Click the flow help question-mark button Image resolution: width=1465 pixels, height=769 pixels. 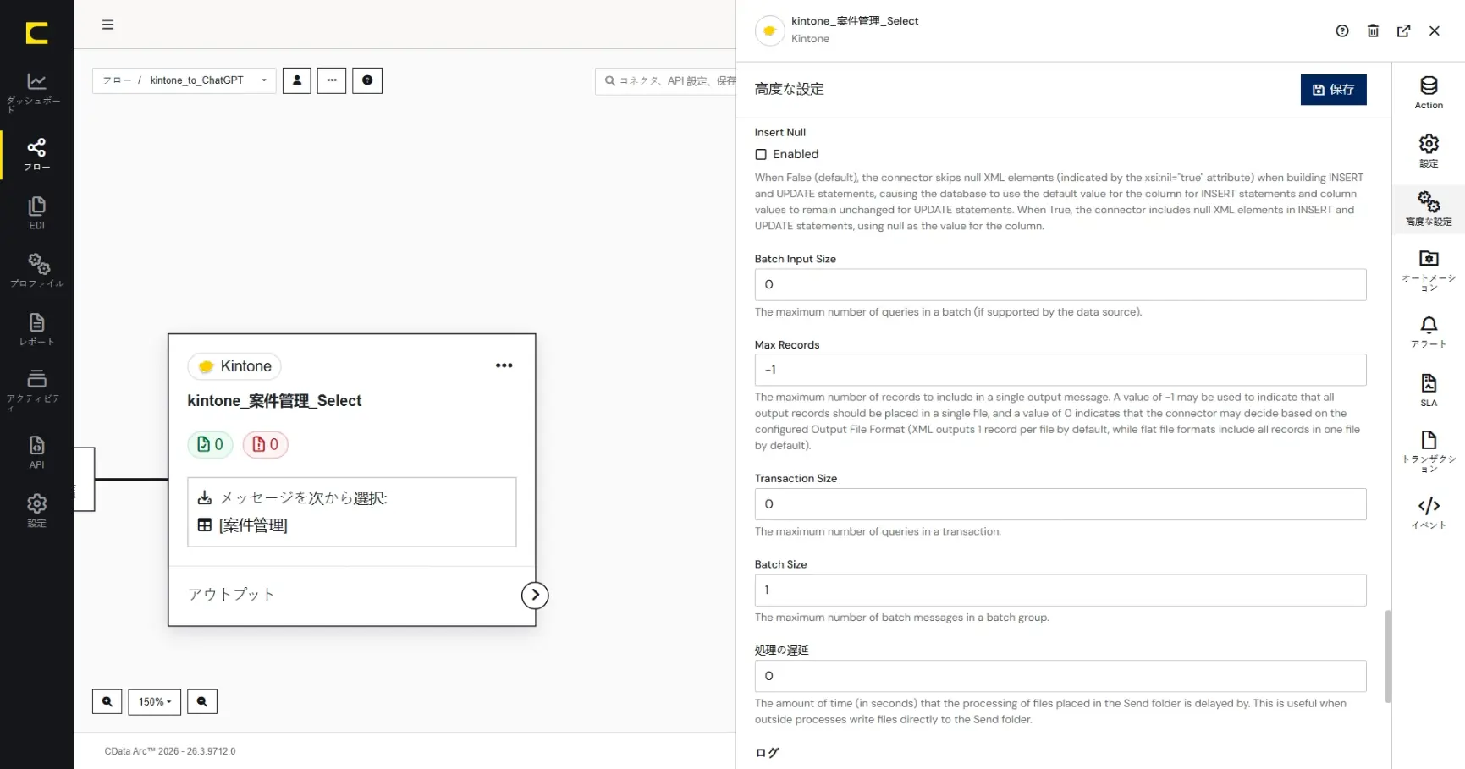coord(367,80)
